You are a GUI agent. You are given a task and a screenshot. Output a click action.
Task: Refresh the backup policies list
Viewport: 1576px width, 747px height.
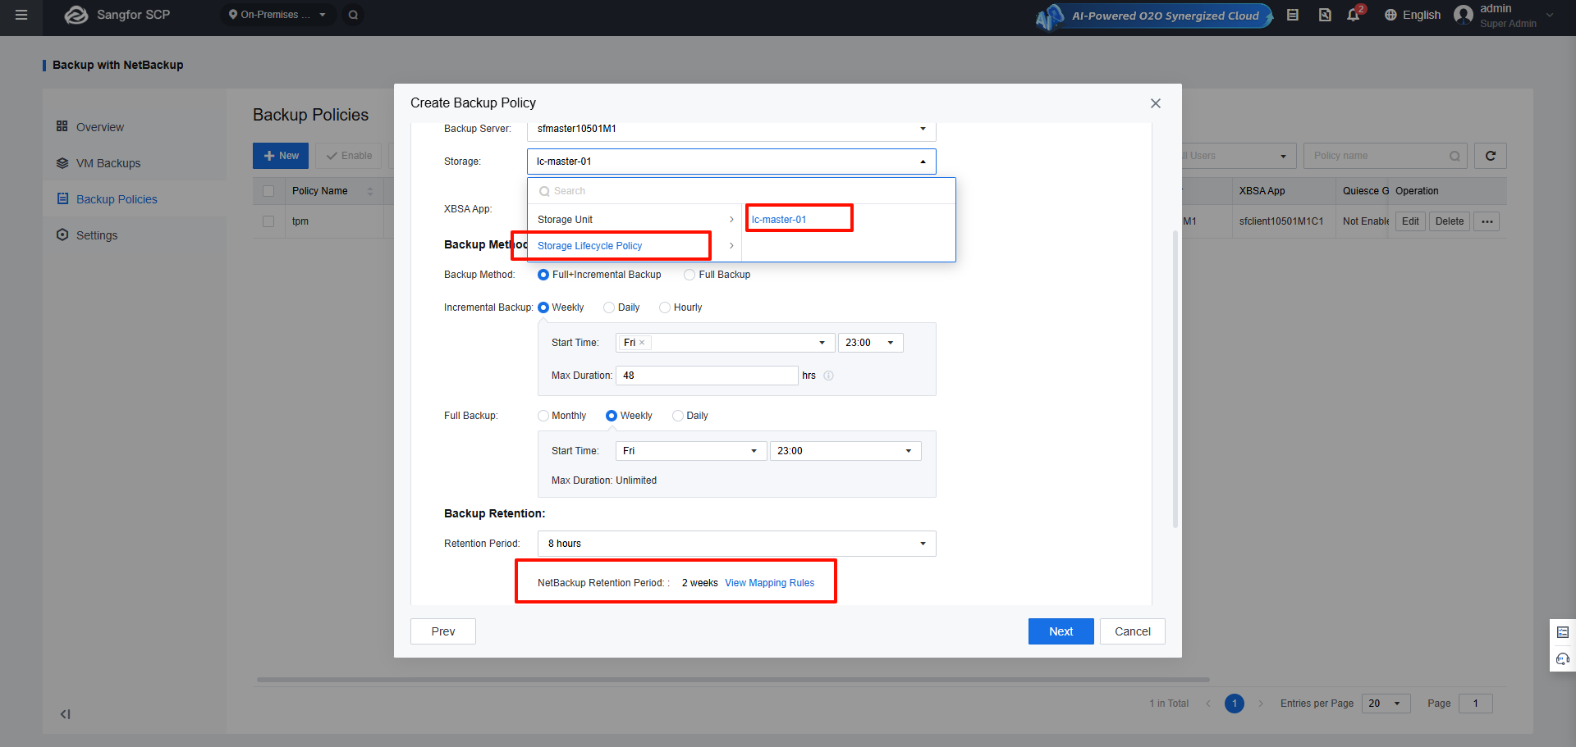click(1491, 156)
